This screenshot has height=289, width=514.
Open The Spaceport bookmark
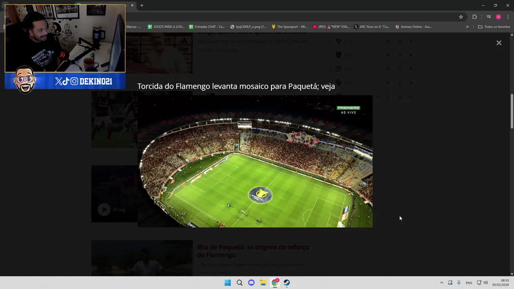[x=289, y=26]
